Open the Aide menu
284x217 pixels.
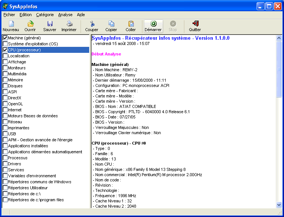81,15
